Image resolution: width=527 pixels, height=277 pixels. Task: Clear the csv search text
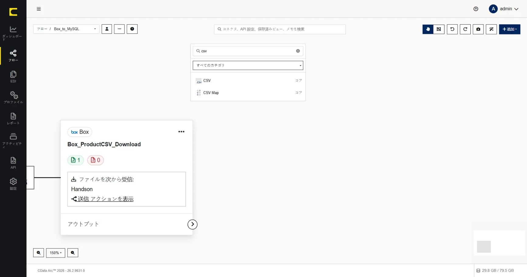point(298,51)
